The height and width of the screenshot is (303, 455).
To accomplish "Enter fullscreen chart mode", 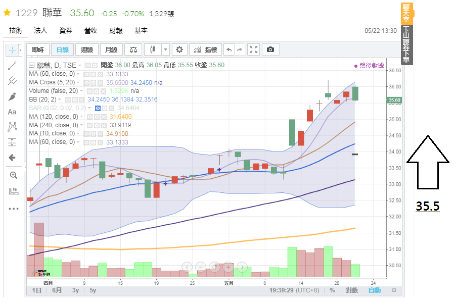I will click(253, 49).
